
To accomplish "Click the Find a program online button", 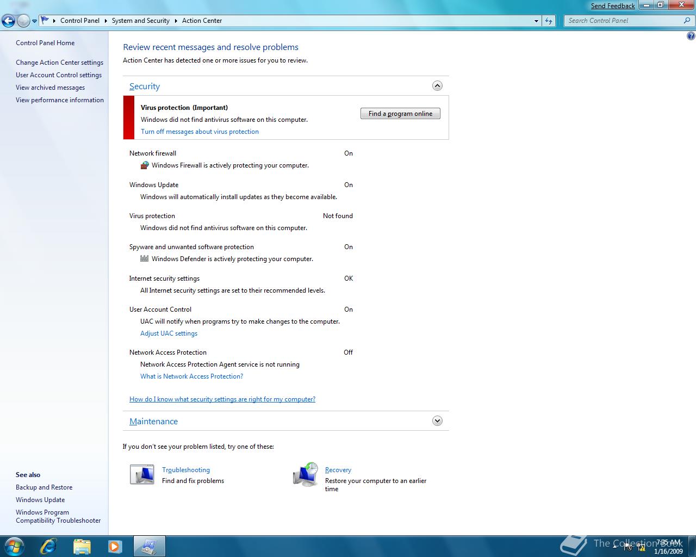I will tap(400, 114).
